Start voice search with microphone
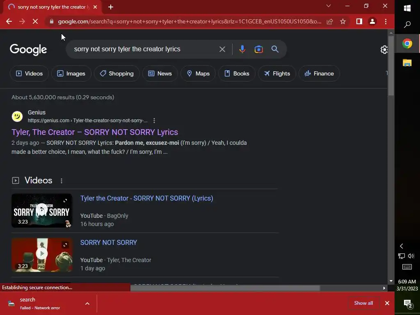Viewport: 420px width, 315px height. (242, 49)
